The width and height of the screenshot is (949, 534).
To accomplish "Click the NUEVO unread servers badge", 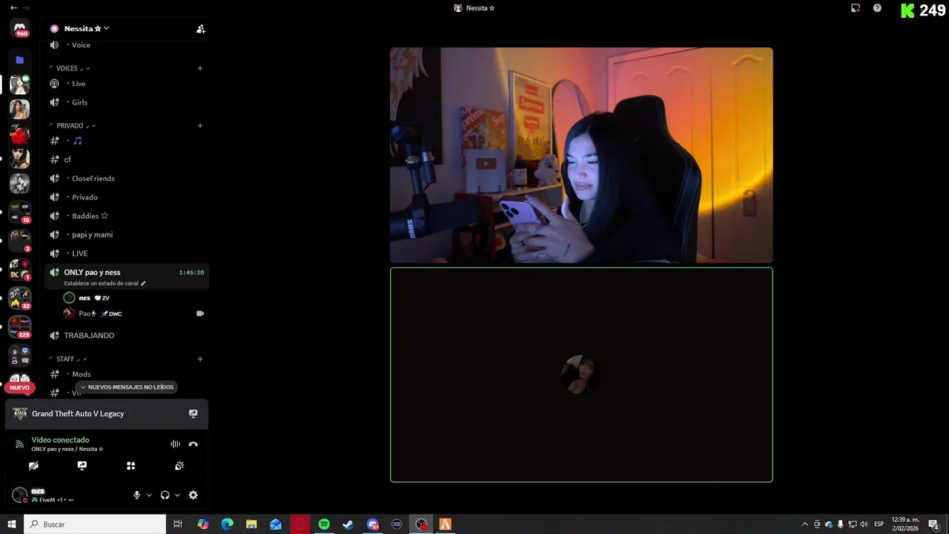I will [x=20, y=387].
